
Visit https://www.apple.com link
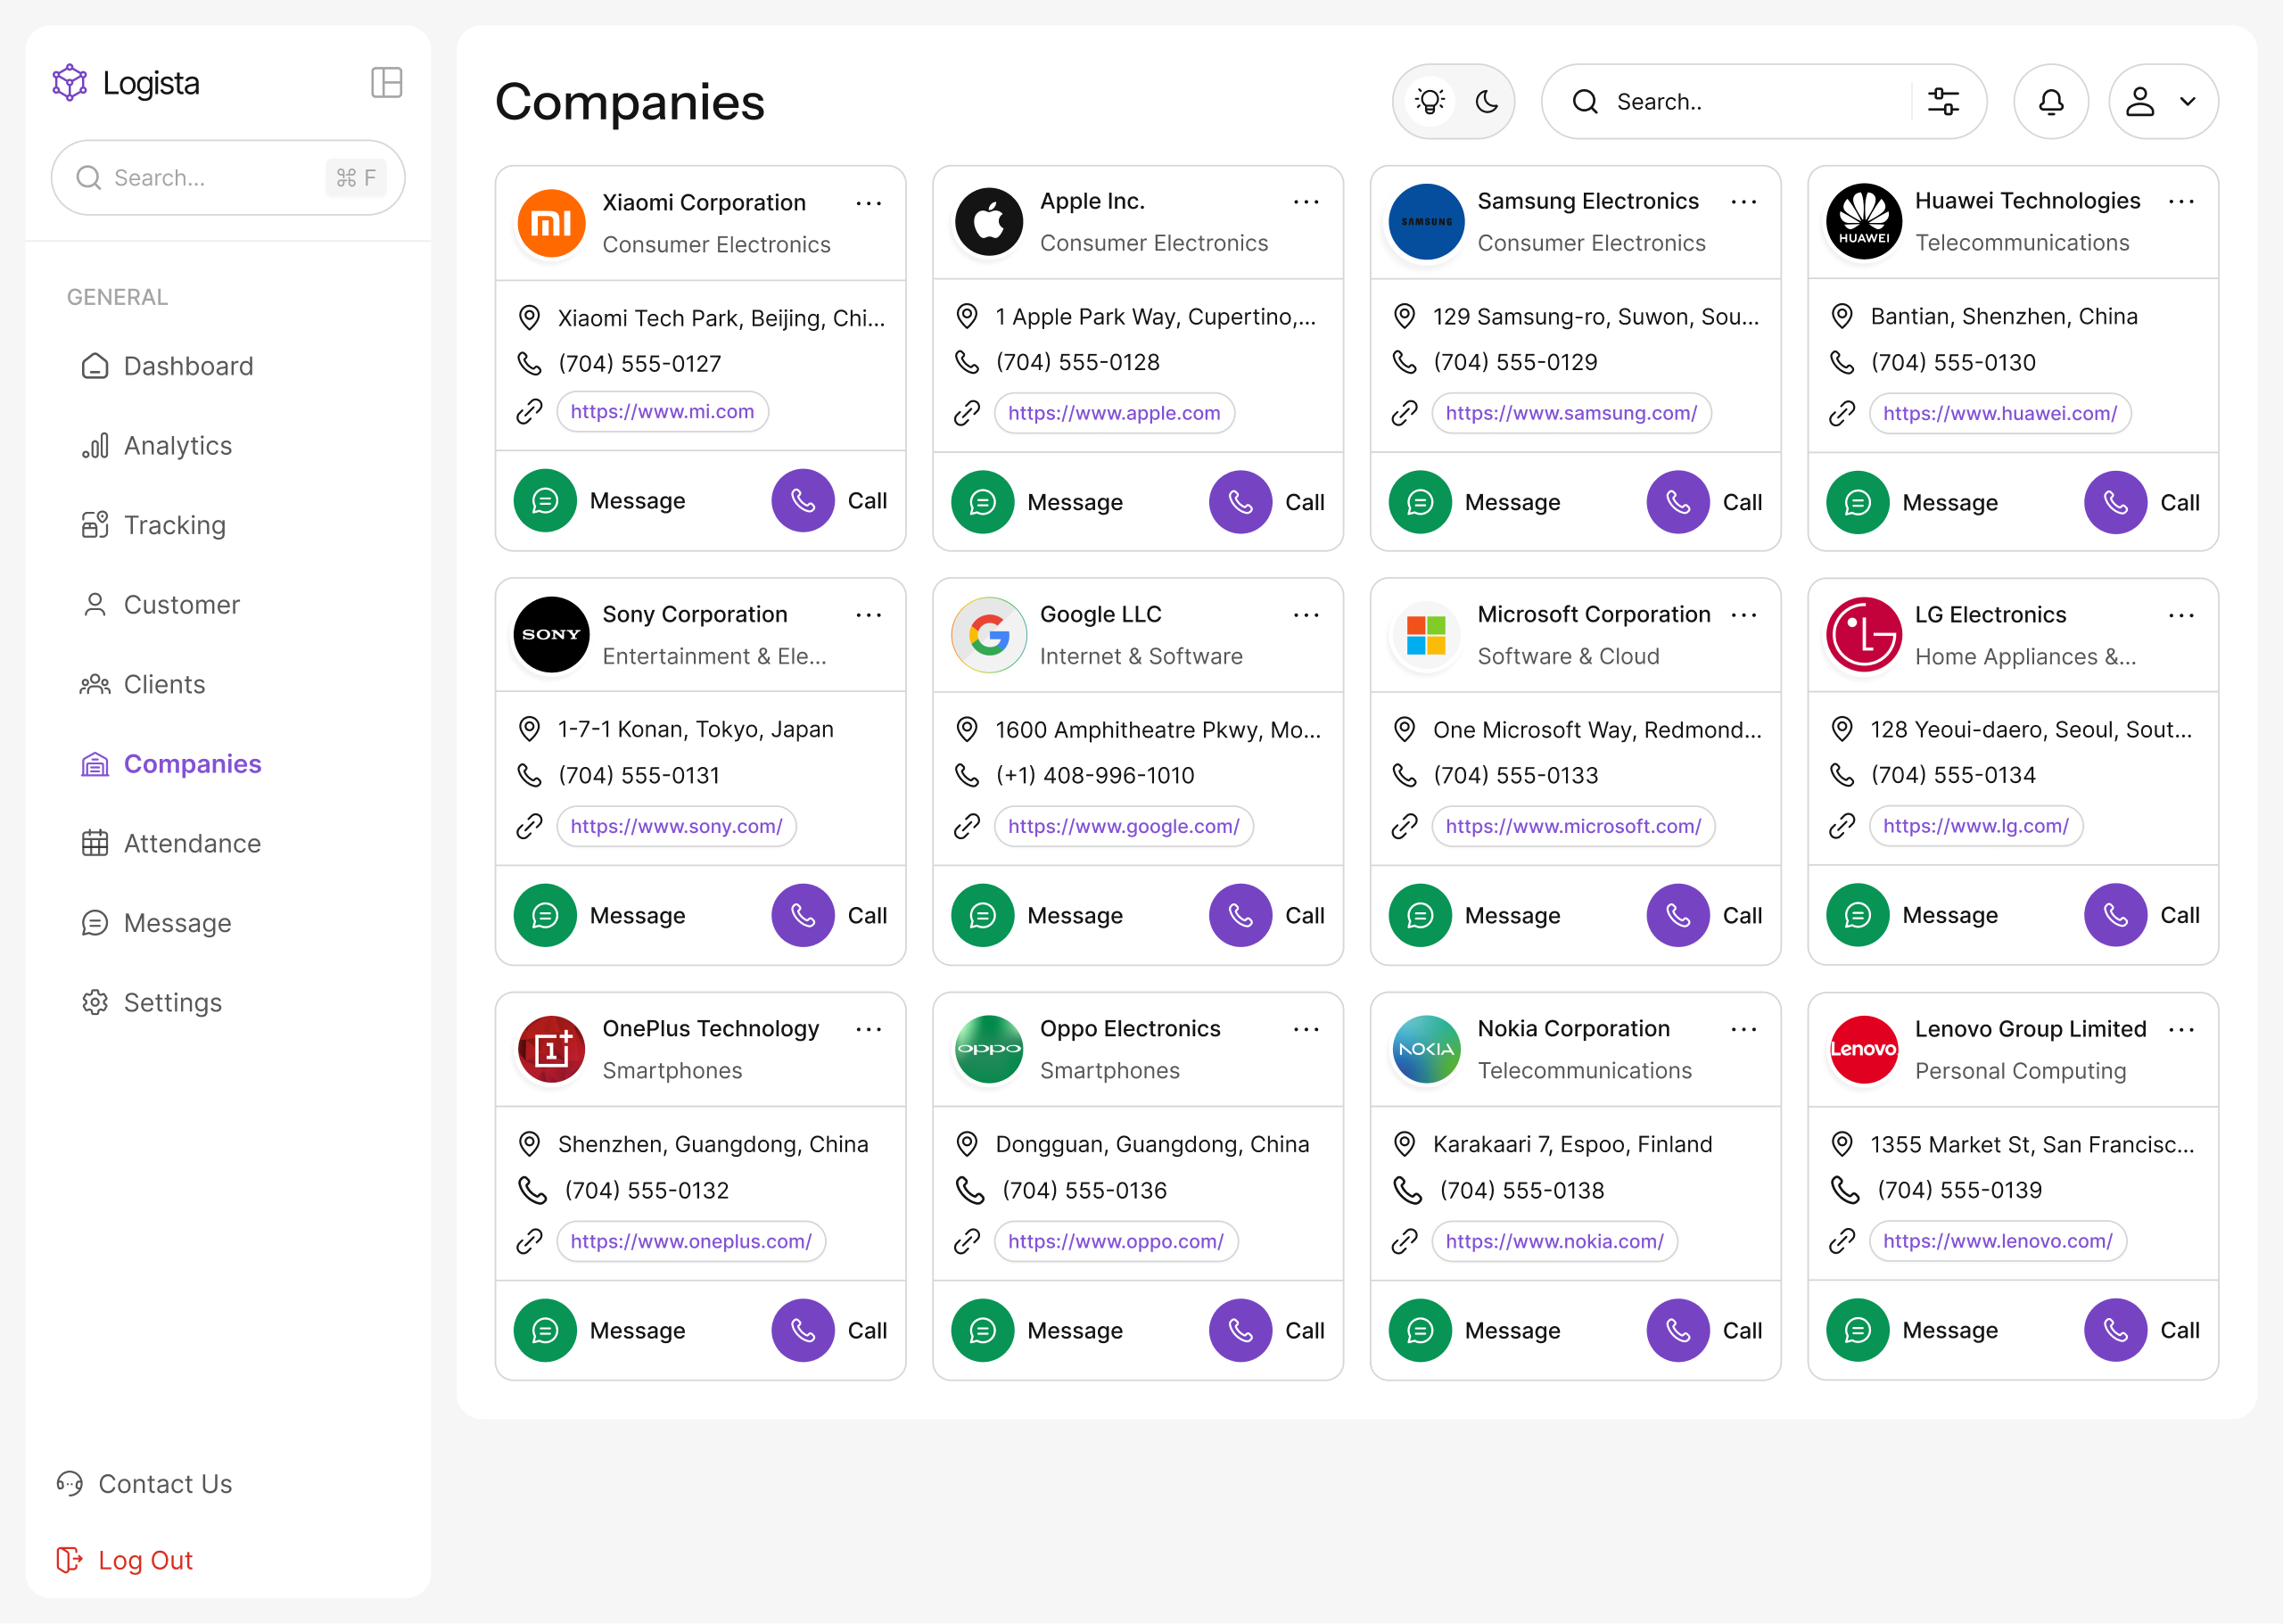(1114, 413)
